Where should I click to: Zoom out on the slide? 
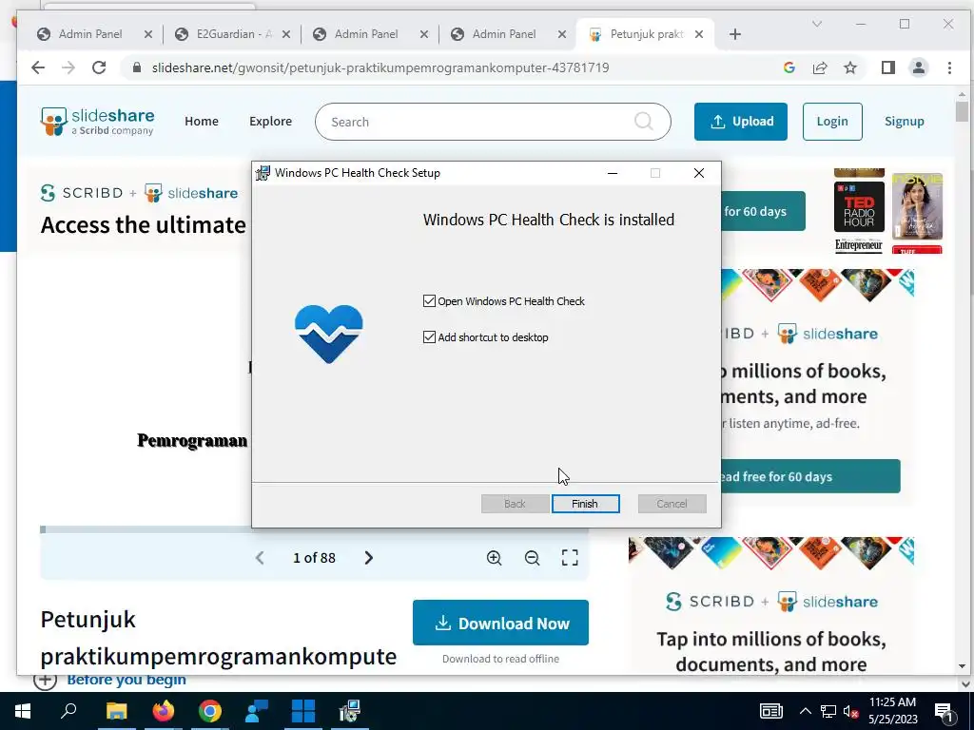532,557
